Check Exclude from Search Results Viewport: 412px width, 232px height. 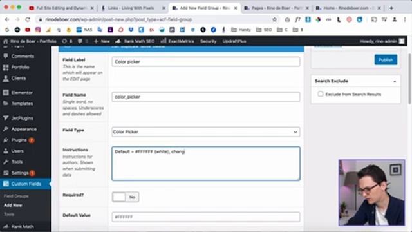tap(321, 94)
